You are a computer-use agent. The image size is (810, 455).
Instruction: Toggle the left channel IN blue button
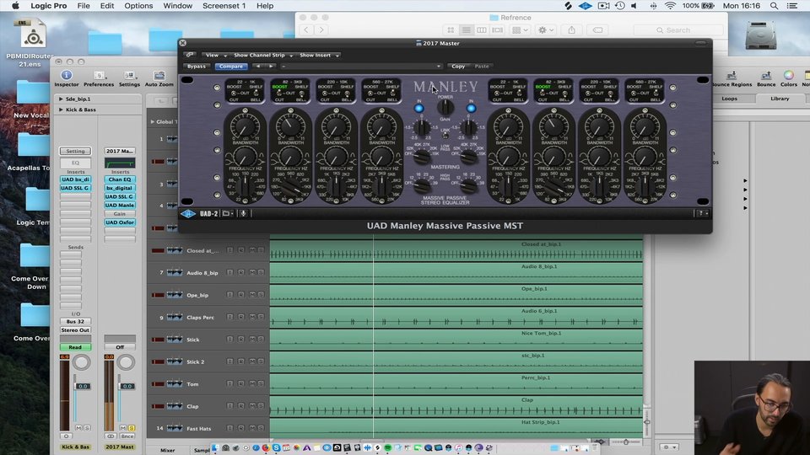pos(419,109)
